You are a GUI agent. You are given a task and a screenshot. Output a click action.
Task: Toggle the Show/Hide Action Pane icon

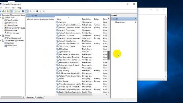tap(27, 11)
